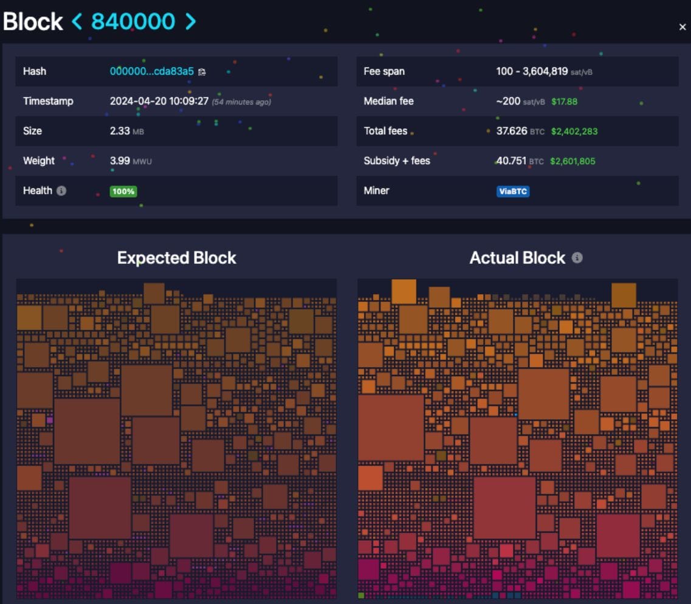Go to next block via right chevron
Viewport: 691px width, 604px height.
(191, 21)
